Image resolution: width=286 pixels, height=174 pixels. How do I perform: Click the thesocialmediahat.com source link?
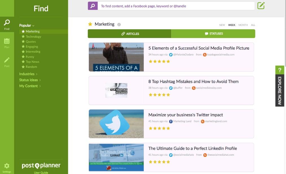[x=221, y=155]
